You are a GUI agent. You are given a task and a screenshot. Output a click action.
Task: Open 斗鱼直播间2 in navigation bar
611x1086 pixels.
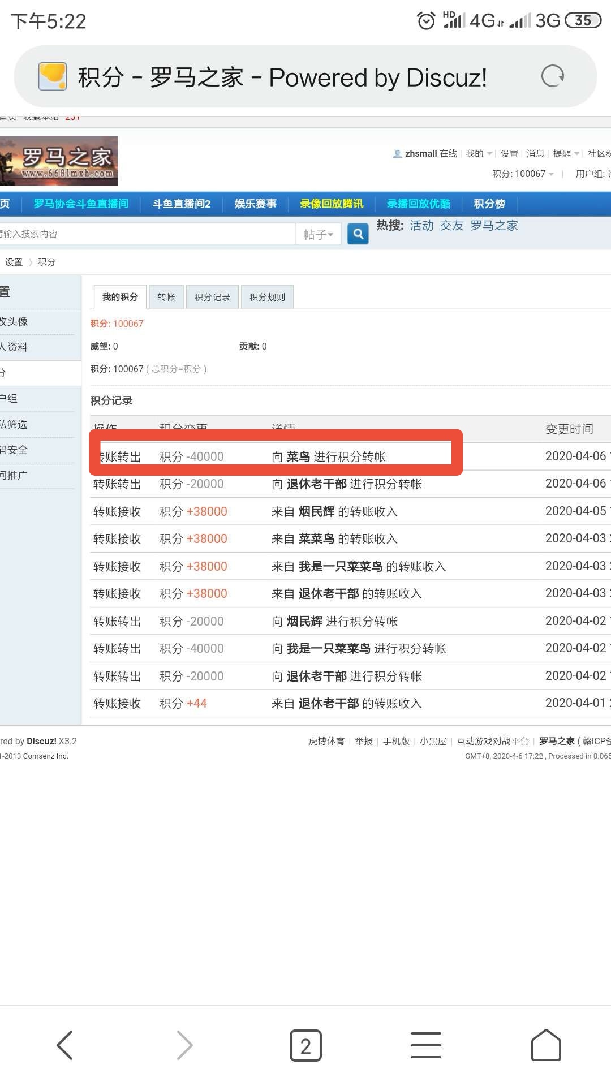[x=181, y=204]
